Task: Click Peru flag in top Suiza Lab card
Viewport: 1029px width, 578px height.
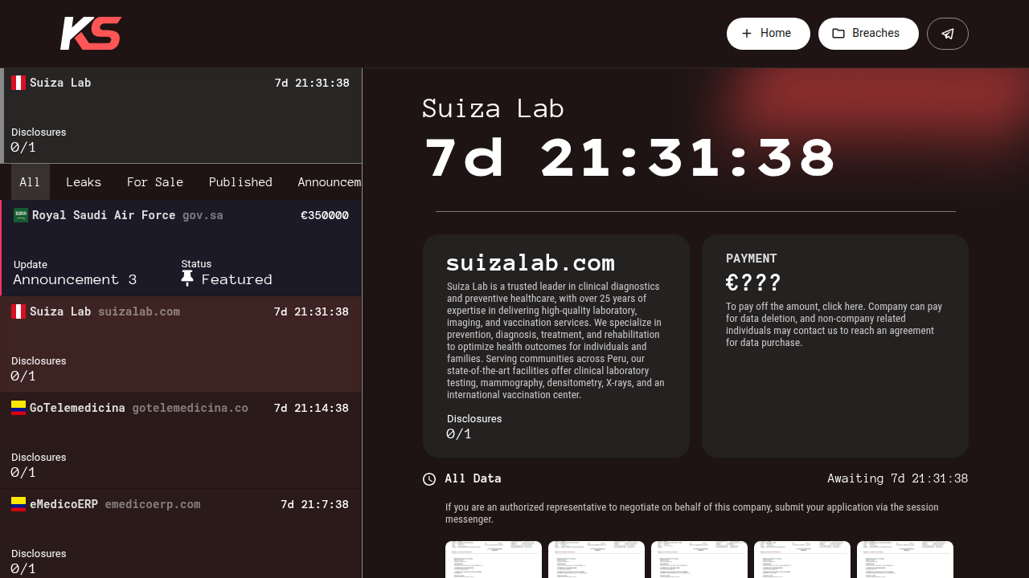Action: coord(18,83)
